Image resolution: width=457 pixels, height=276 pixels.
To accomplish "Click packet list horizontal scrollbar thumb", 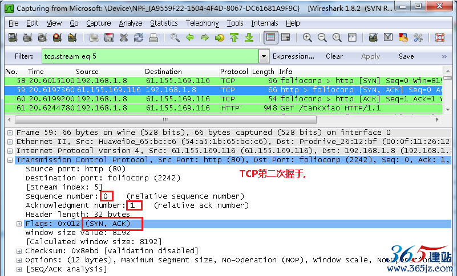I will coord(165,120).
